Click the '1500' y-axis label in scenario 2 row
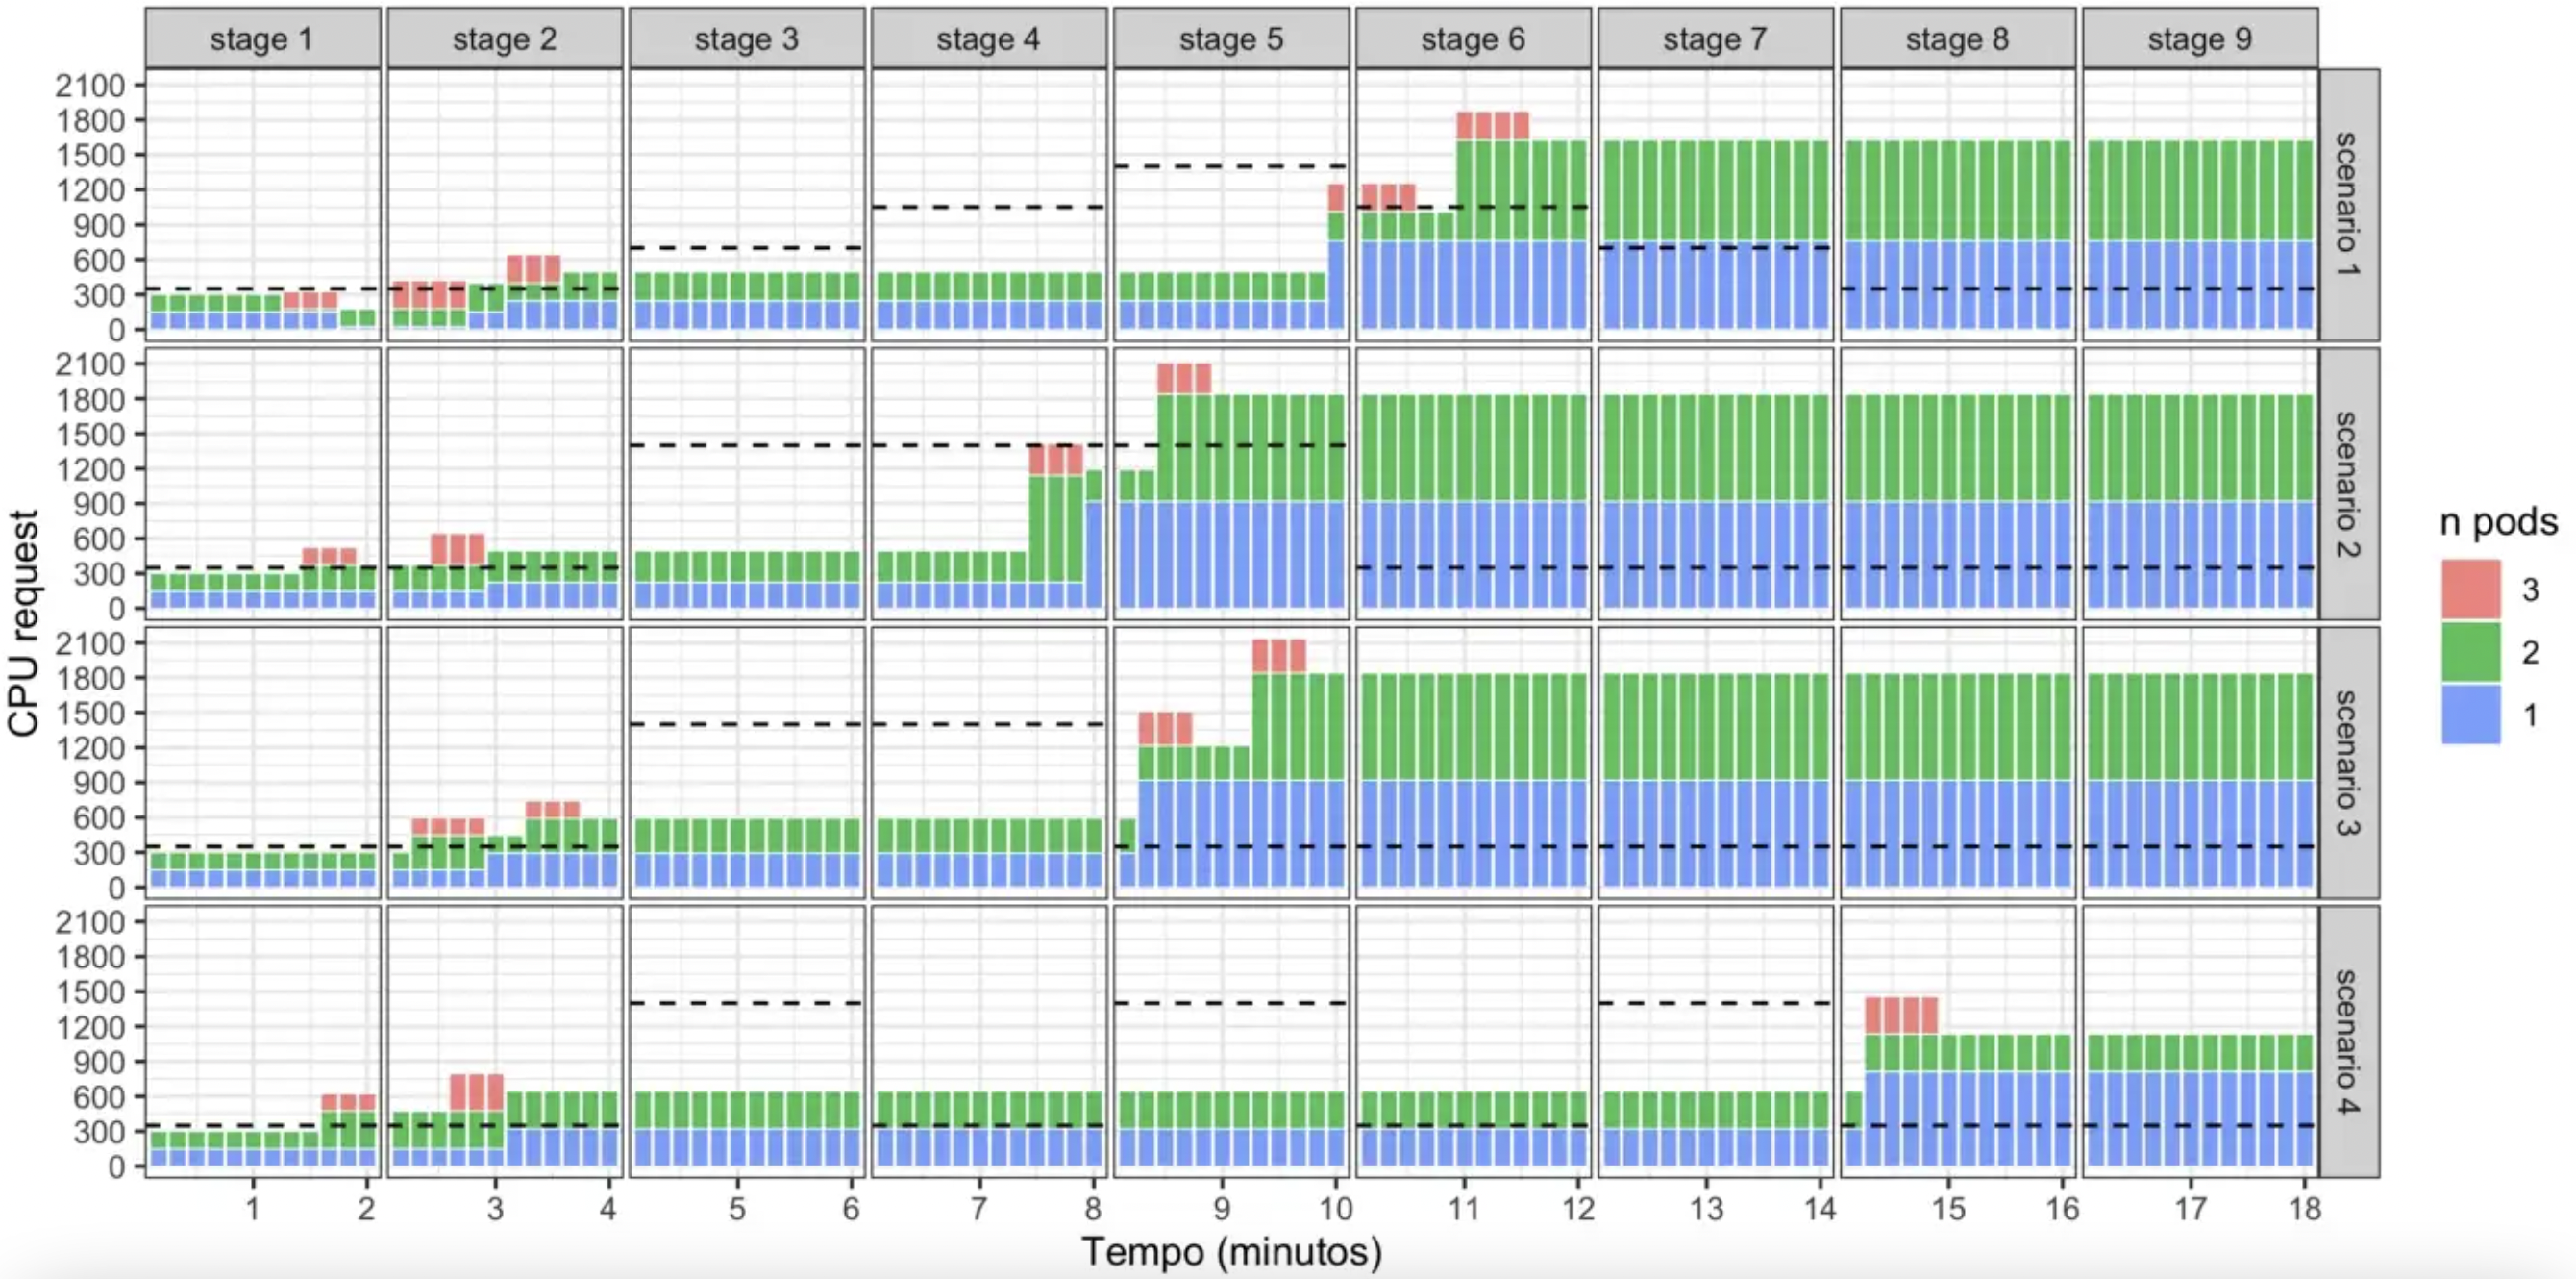 coord(90,435)
